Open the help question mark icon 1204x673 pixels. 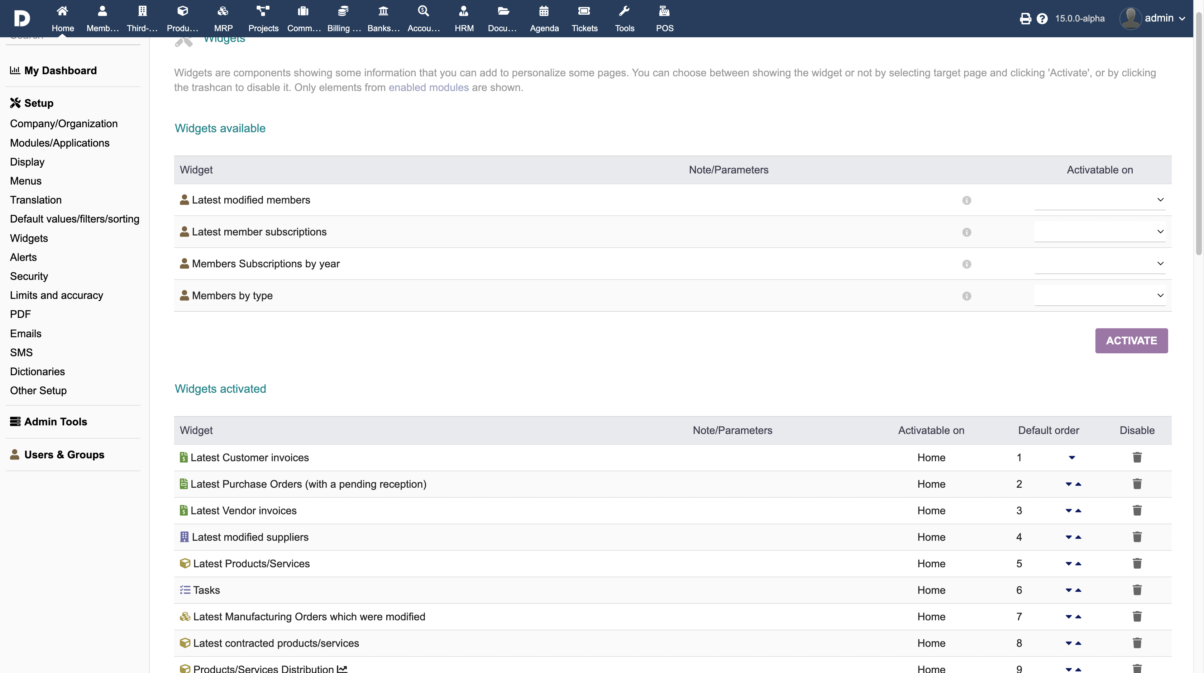(1042, 19)
